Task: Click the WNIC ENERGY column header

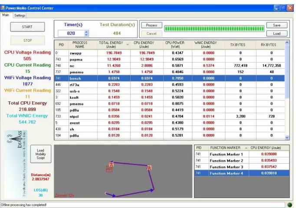Action: (x=208, y=45)
